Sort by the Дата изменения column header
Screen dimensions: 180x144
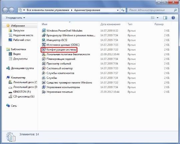click(x=110, y=24)
